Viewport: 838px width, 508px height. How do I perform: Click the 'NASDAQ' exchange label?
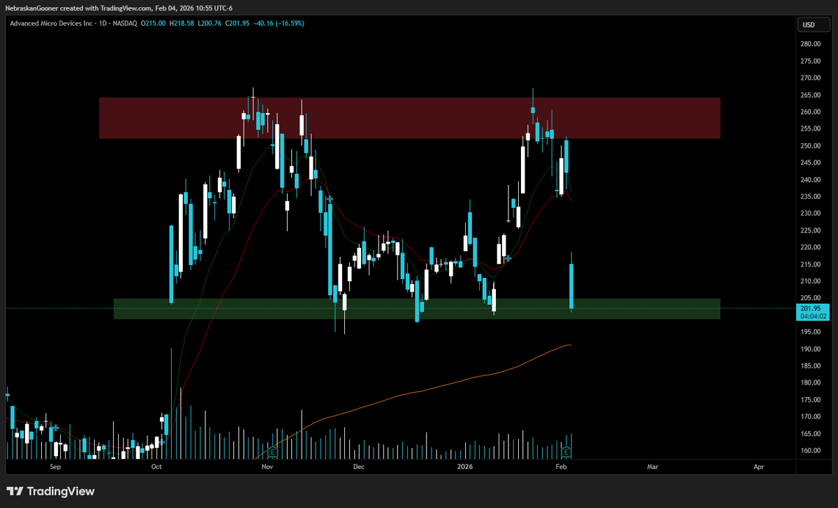coord(125,24)
